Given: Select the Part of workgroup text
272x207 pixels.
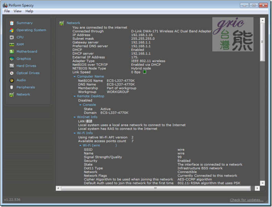Looking at the screenshot, I should 121,88.
